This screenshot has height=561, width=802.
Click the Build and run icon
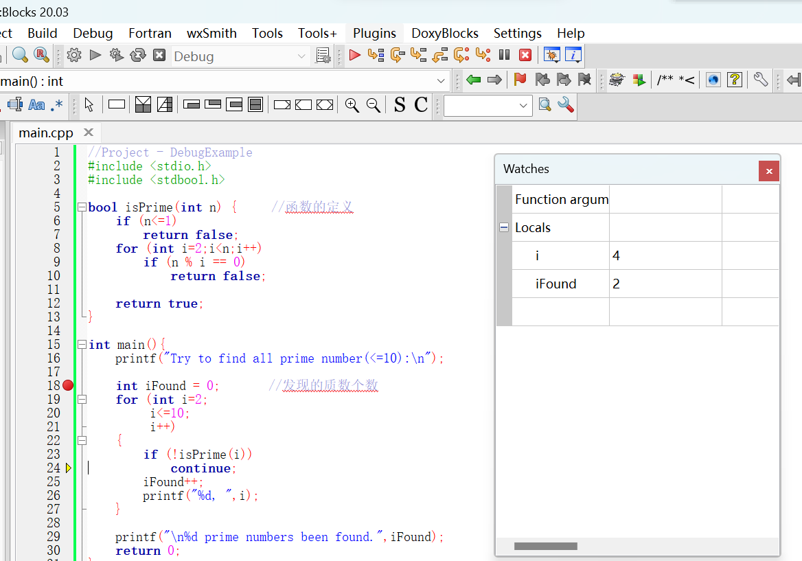tap(117, 55)
